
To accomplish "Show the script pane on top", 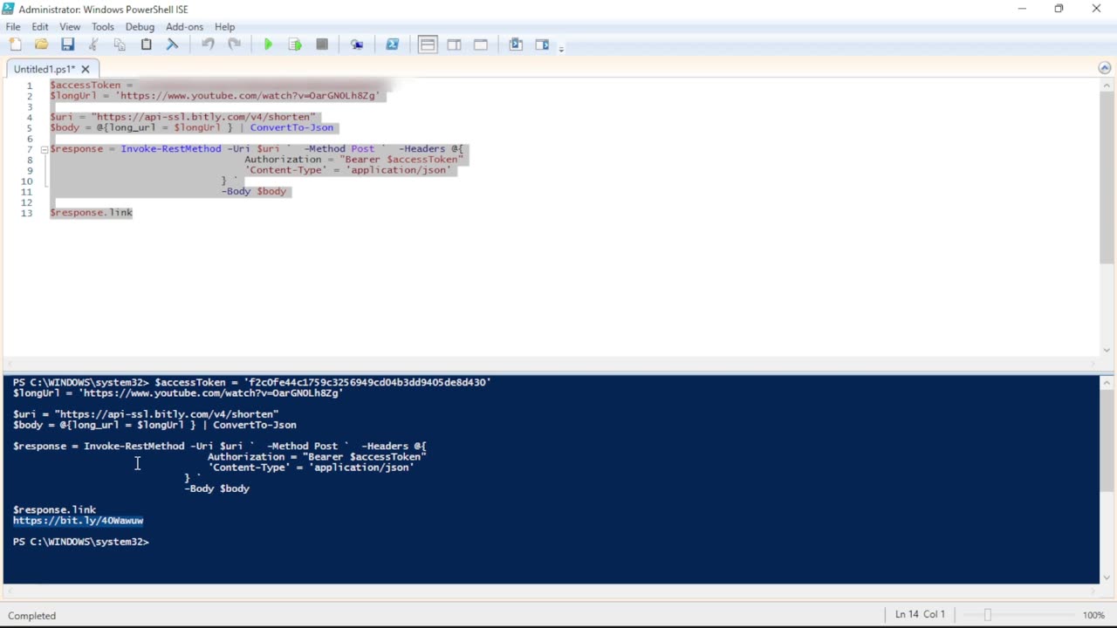I will (428, 44).
